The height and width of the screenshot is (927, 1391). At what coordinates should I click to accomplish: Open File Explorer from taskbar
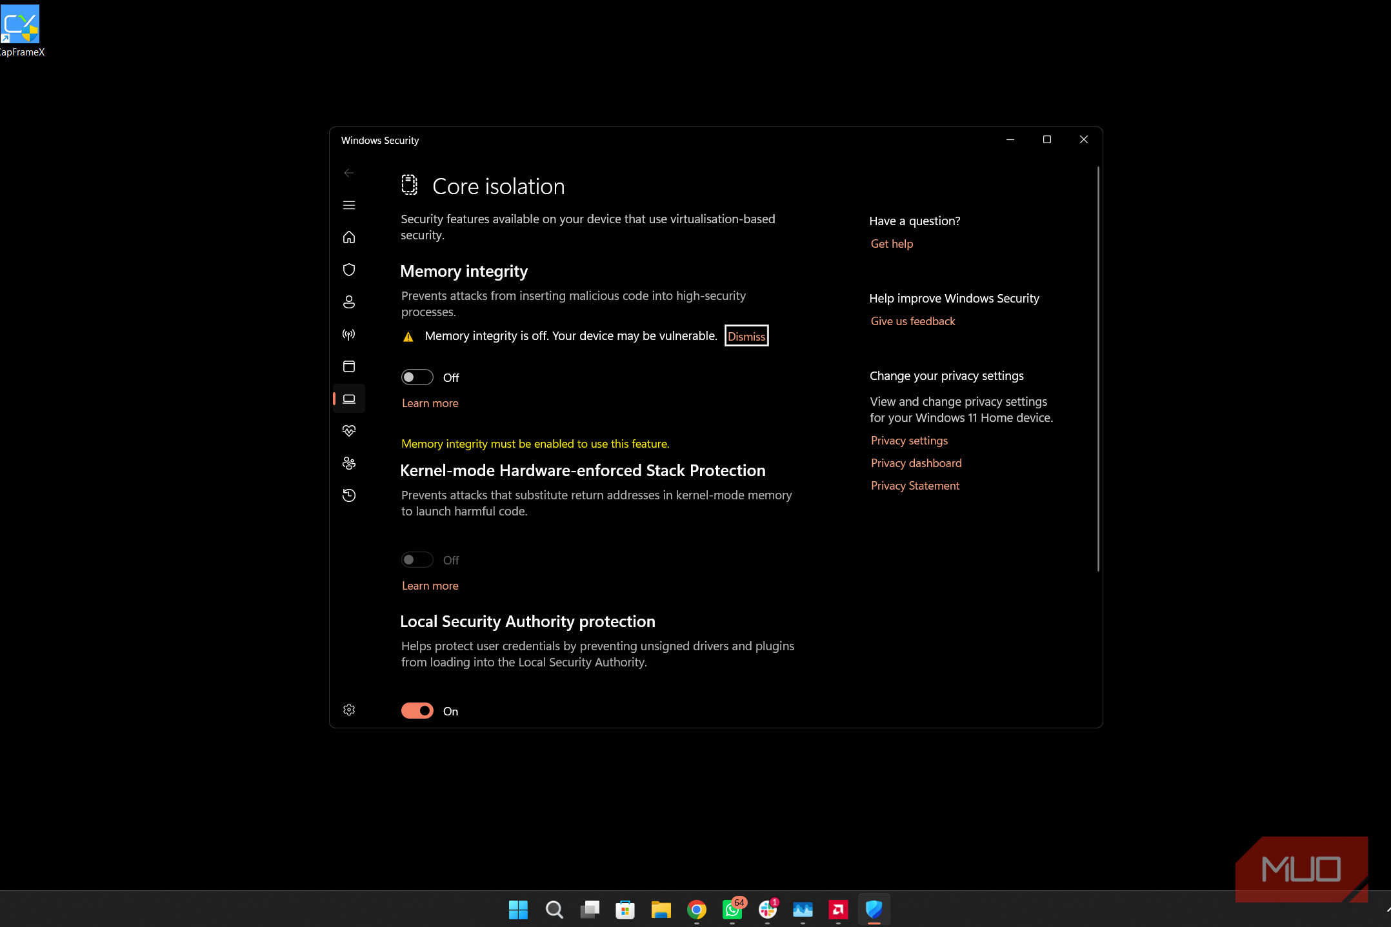[661, 910]
